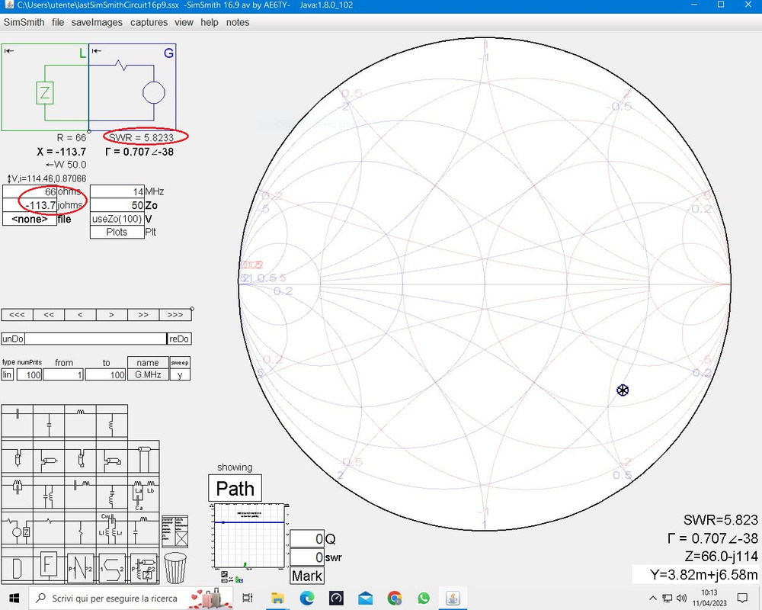Click the Q value field

(306, 539)
